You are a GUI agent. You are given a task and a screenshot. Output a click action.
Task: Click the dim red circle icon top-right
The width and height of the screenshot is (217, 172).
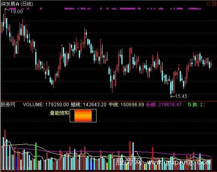[x=209, y=4]
